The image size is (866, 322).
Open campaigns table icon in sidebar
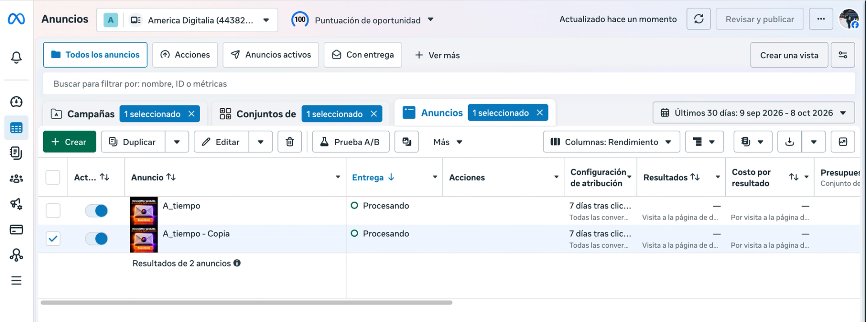[16, 128]
